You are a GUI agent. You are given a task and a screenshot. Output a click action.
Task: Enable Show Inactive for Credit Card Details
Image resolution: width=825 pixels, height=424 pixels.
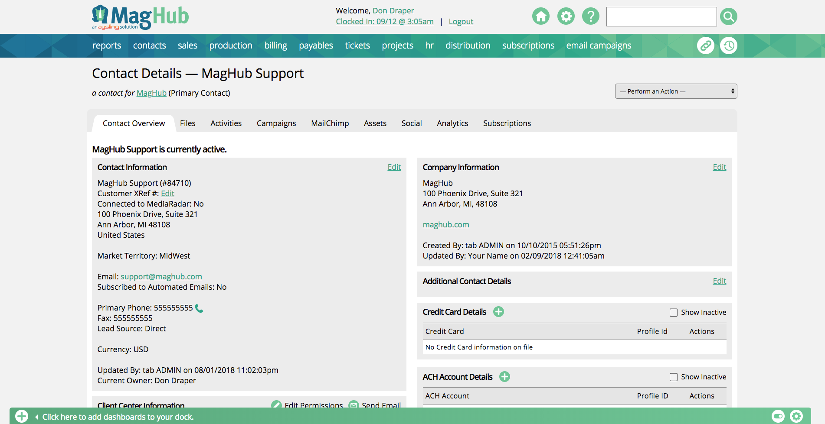pos(673,313)
